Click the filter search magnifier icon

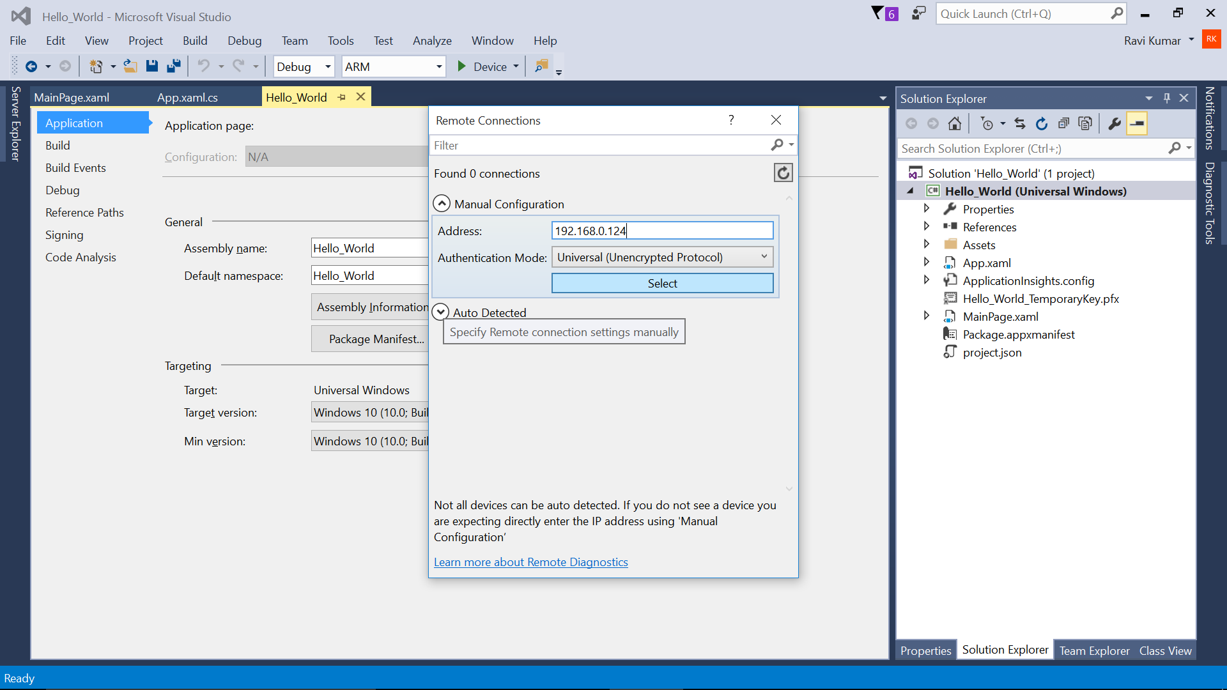pyautogui.click(x=777, y=145)
